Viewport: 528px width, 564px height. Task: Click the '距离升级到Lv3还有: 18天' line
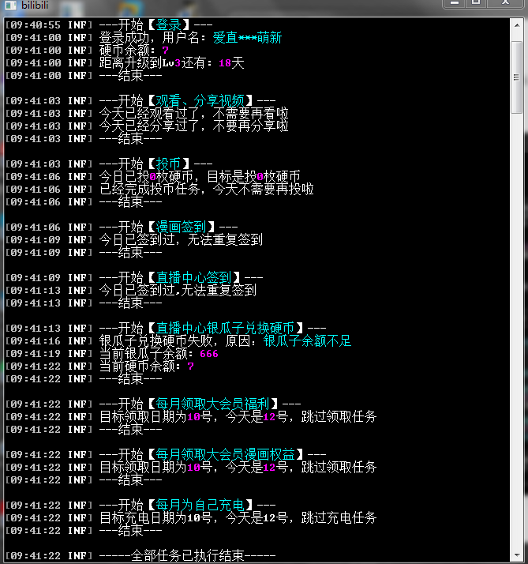(171, 63)
